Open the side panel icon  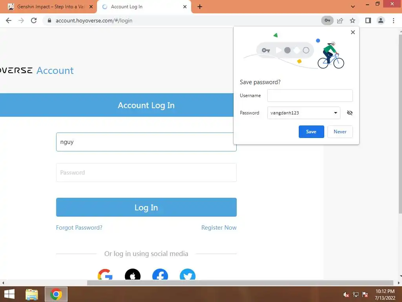click(x=368, y=20)
